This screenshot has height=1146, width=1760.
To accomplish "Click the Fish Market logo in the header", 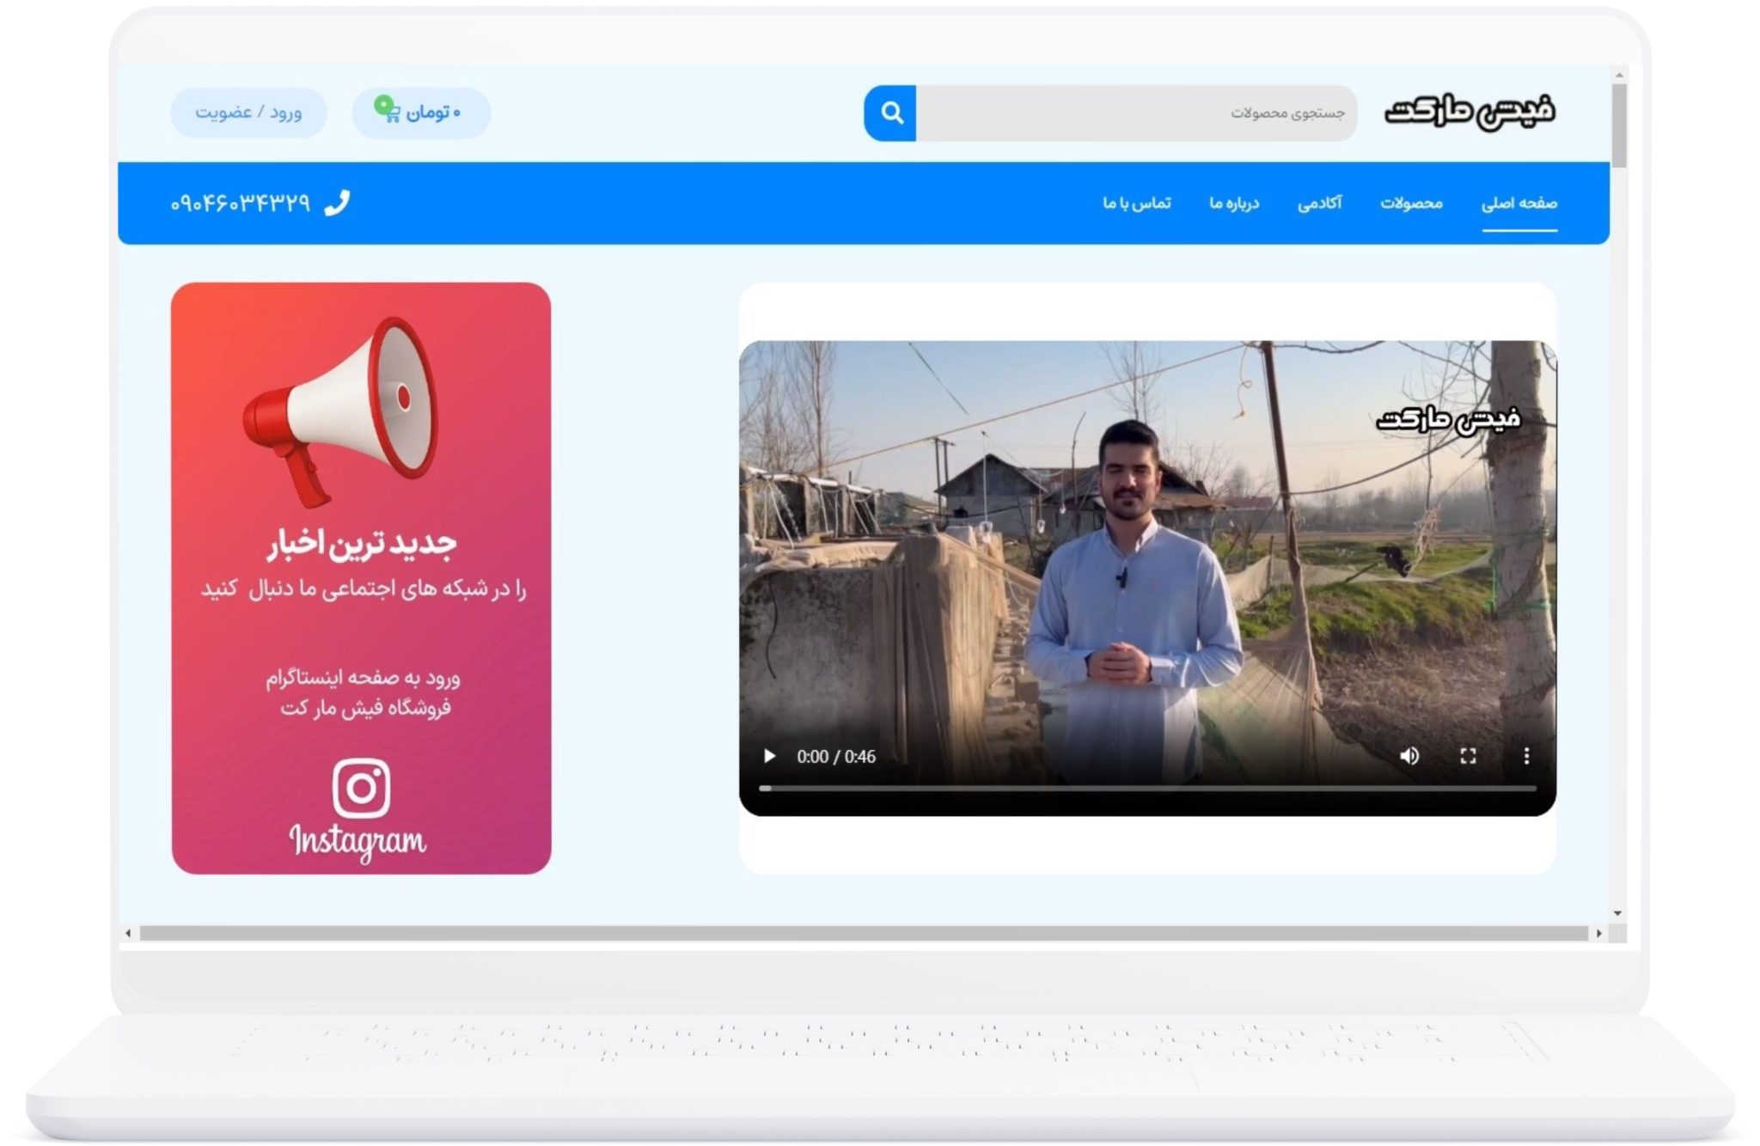I will (x=1470, y=112).
